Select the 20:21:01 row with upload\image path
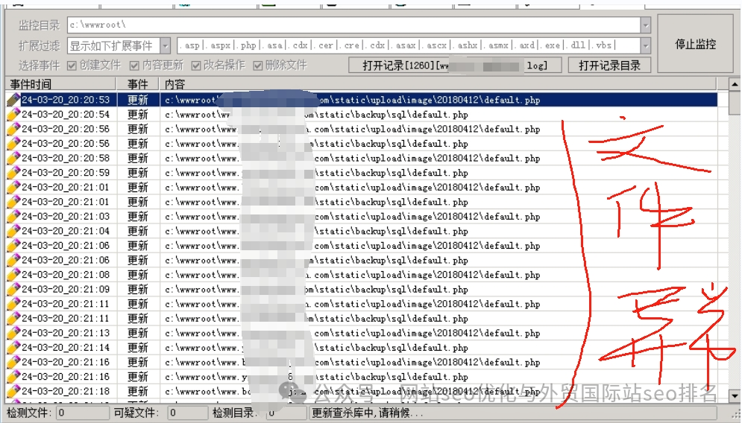Viewport: 742px width, 423px height. click(x=362, y=187)
